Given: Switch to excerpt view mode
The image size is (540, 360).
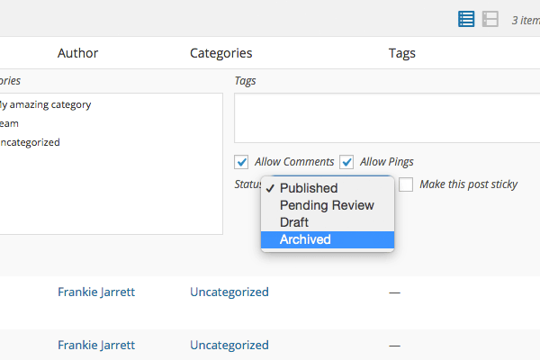Looking at the screenshot, I should point(490,19).
